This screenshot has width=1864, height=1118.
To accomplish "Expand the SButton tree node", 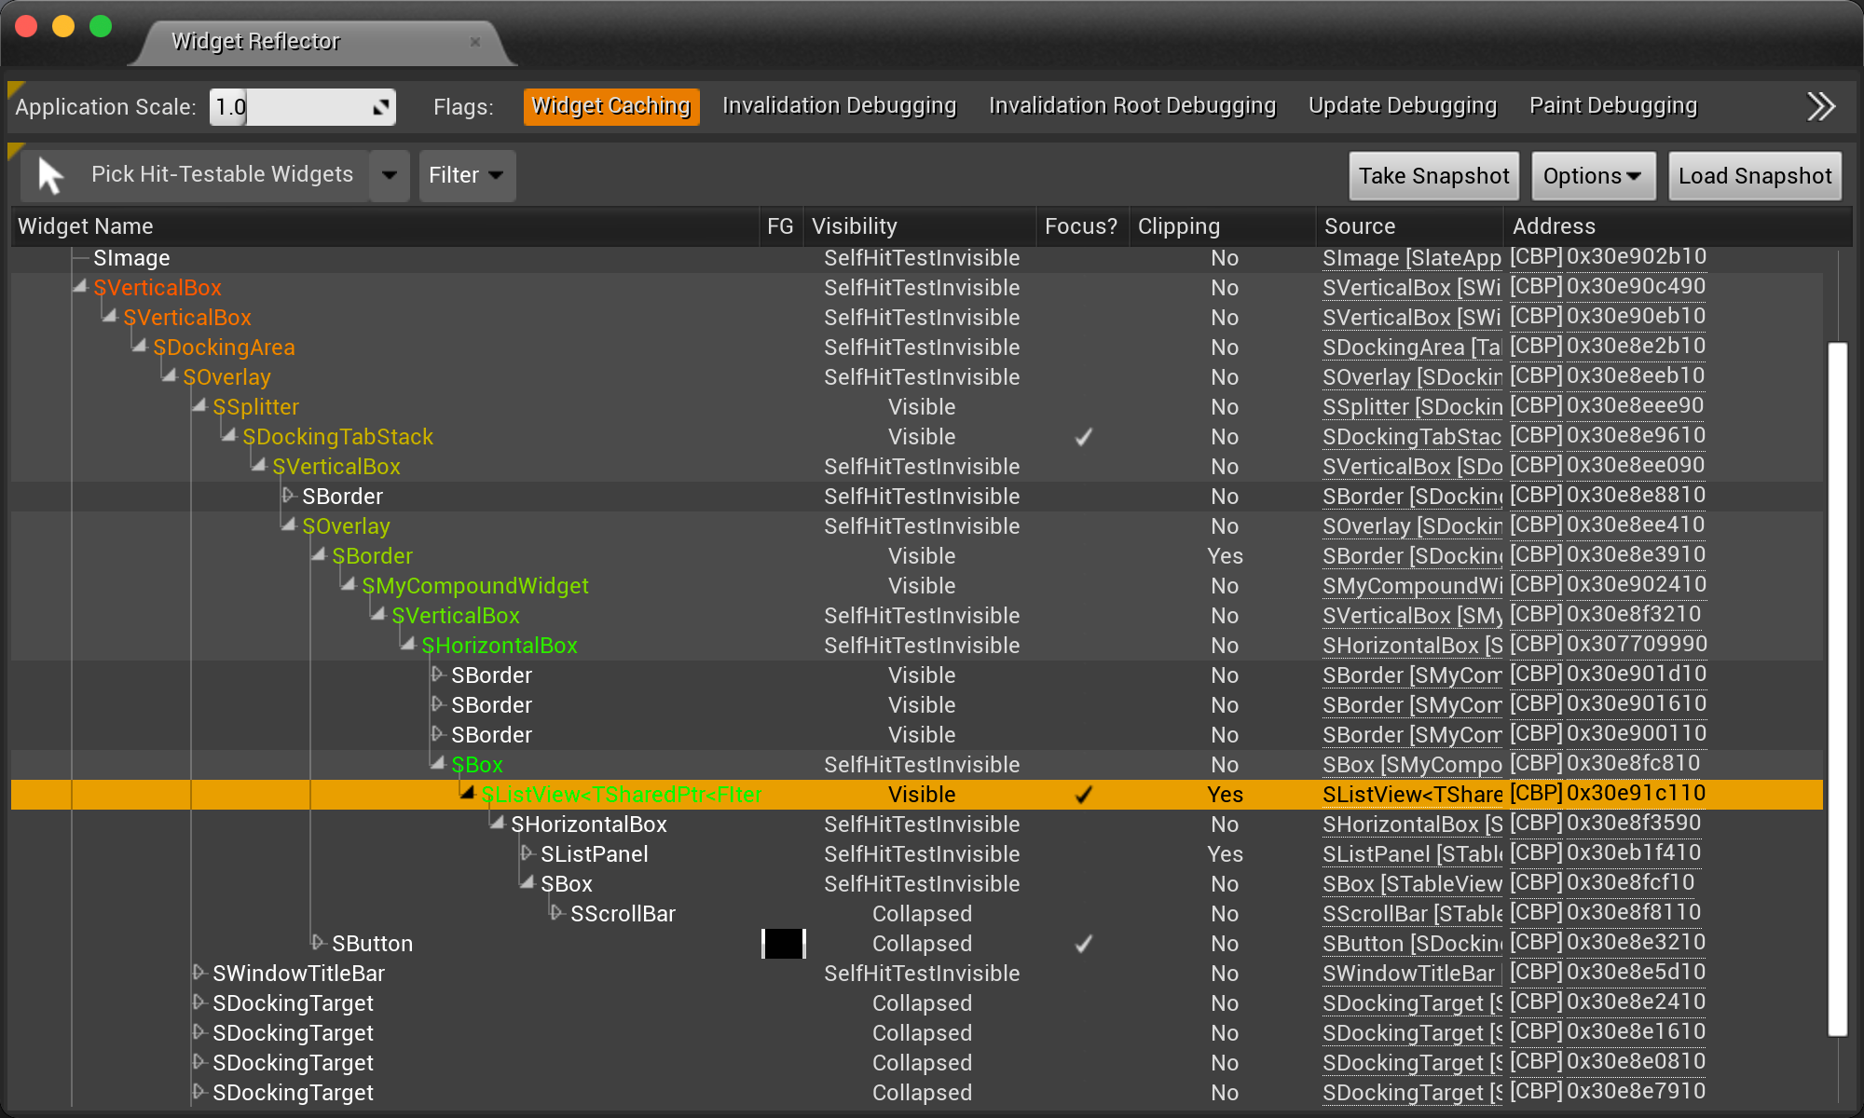I will click(x=319, y=943).
